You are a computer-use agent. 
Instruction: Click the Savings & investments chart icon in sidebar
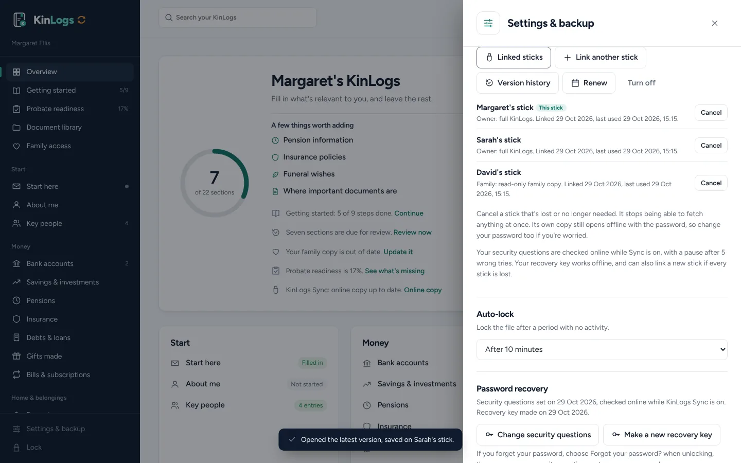(x=16, y=282)
